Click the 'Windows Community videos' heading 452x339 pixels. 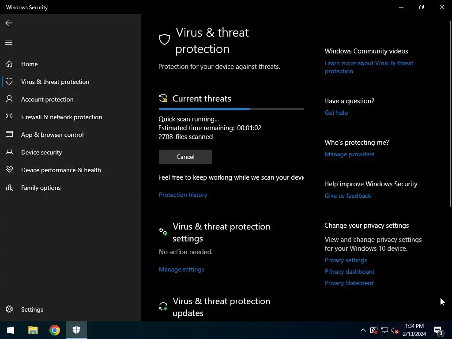point(366,51)
